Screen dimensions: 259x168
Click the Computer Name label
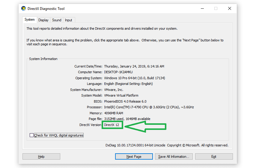click(90, 72)
